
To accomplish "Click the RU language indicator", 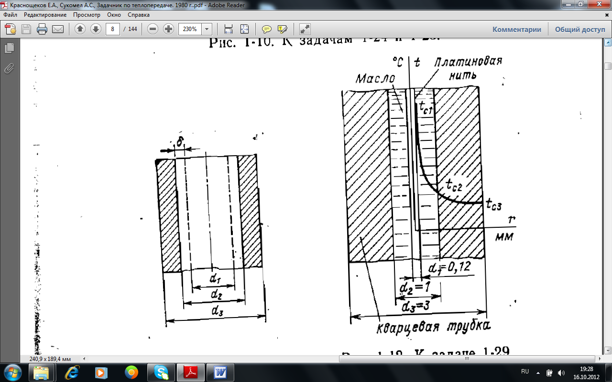I will 525,371.
